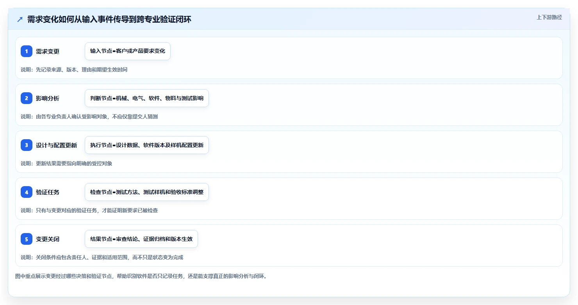Select the 执行节点 box about 设计数据
Screen dimensions: 578x305
point(147,145)
